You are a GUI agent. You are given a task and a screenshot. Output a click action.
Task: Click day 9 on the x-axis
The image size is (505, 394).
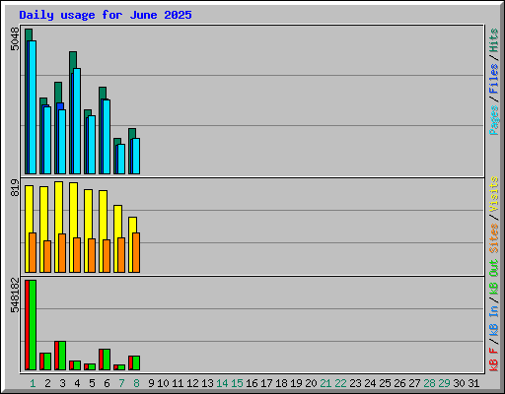pyautogui.click(x=151, y=383)
